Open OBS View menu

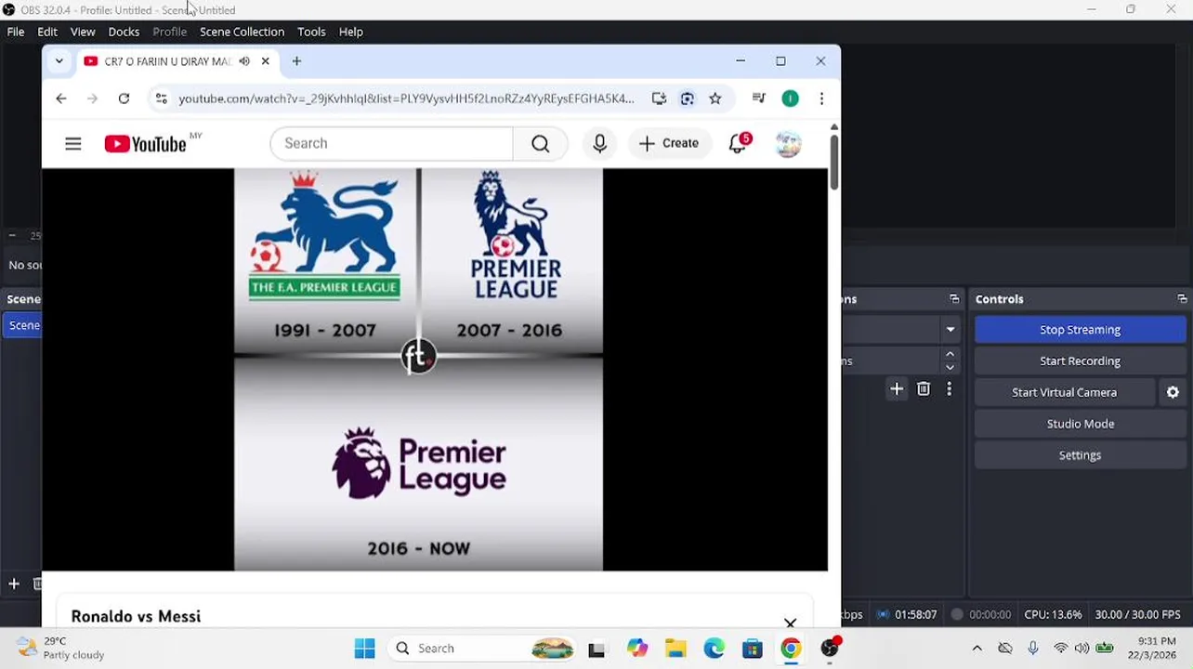83,32
